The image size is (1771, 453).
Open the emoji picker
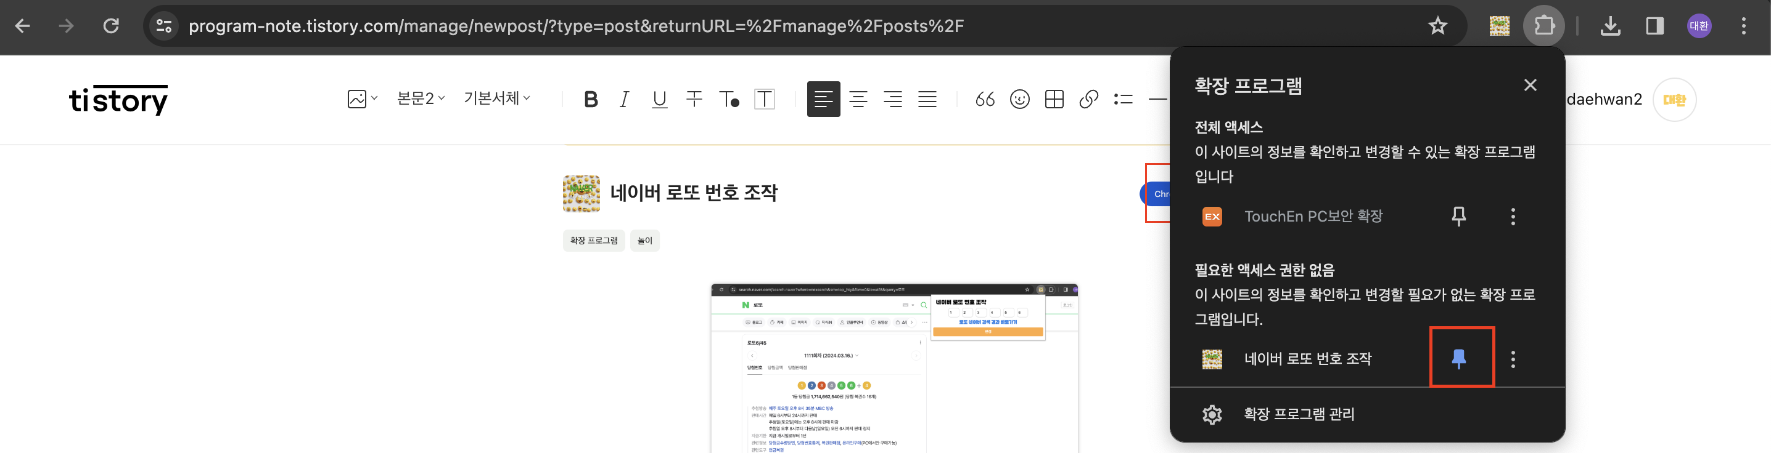(1019, 100)
